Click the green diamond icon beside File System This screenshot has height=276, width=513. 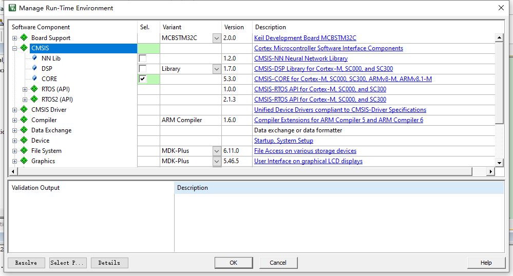[24, 150]
